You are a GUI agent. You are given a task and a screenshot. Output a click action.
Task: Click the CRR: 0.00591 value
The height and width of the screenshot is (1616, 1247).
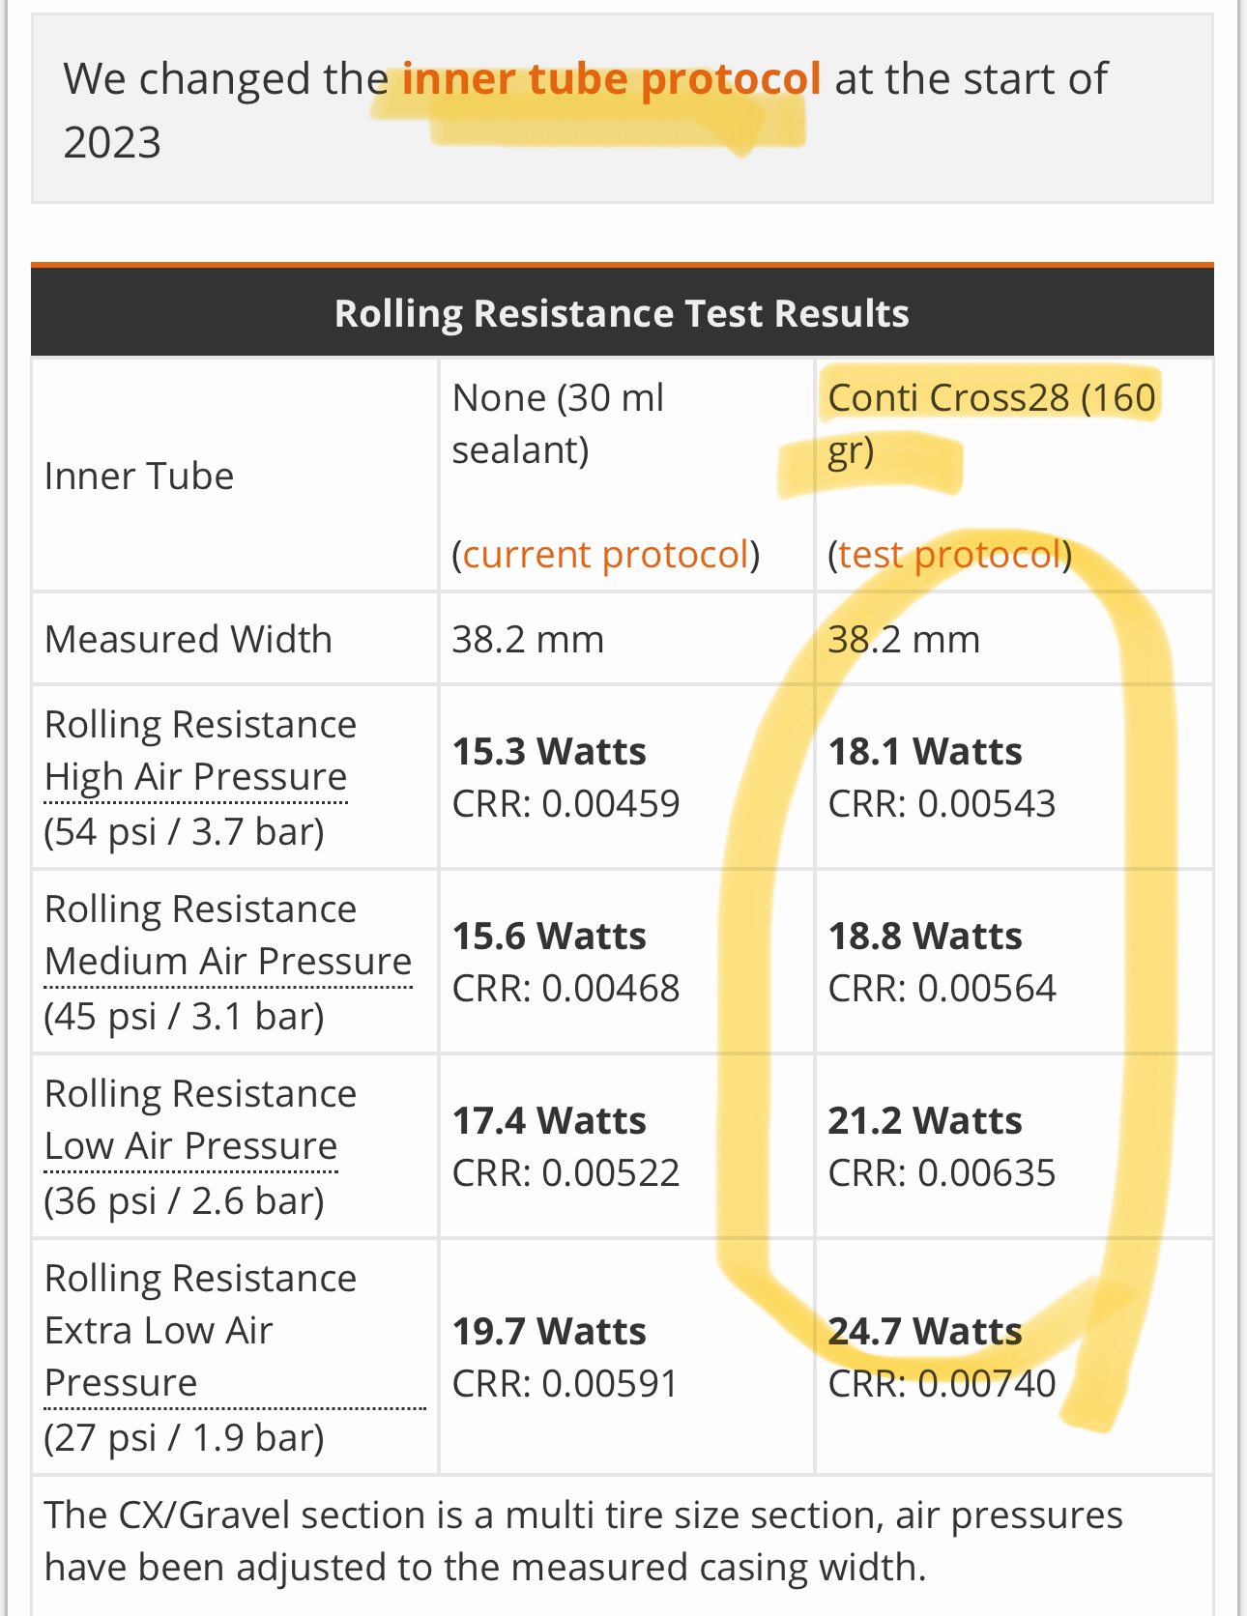click(x=565, y=1383)
